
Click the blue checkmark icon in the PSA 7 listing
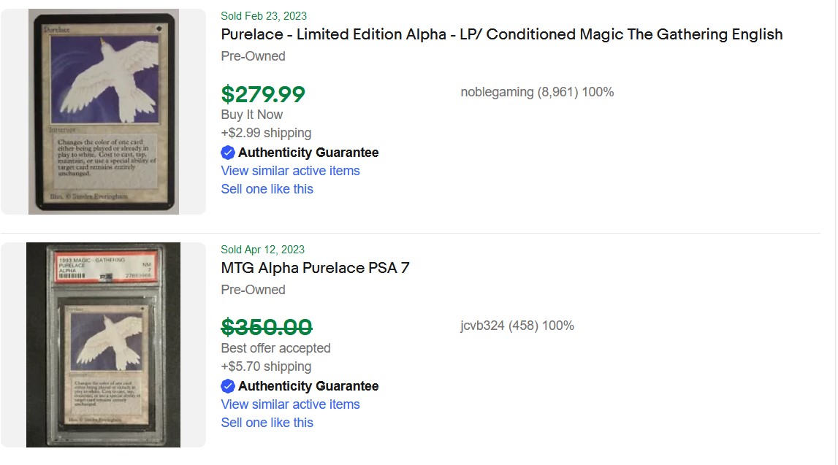(228, 386)
